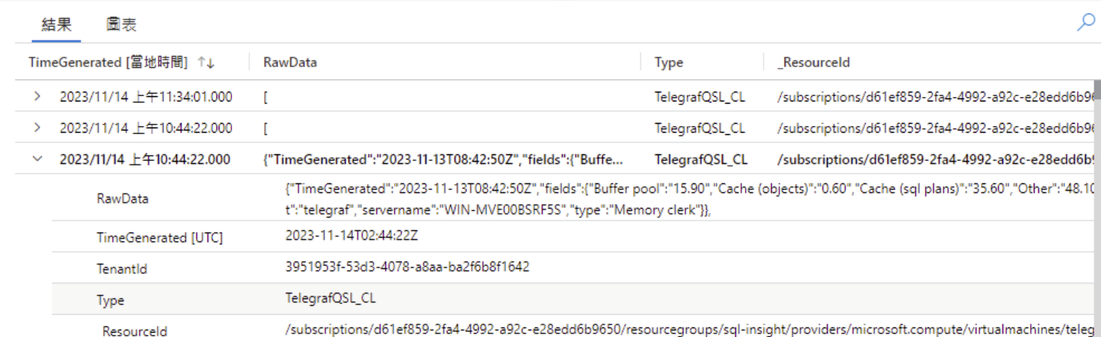Click the Type column header
This screenshot has height=337, width=1101.
(x=669, y=63)
